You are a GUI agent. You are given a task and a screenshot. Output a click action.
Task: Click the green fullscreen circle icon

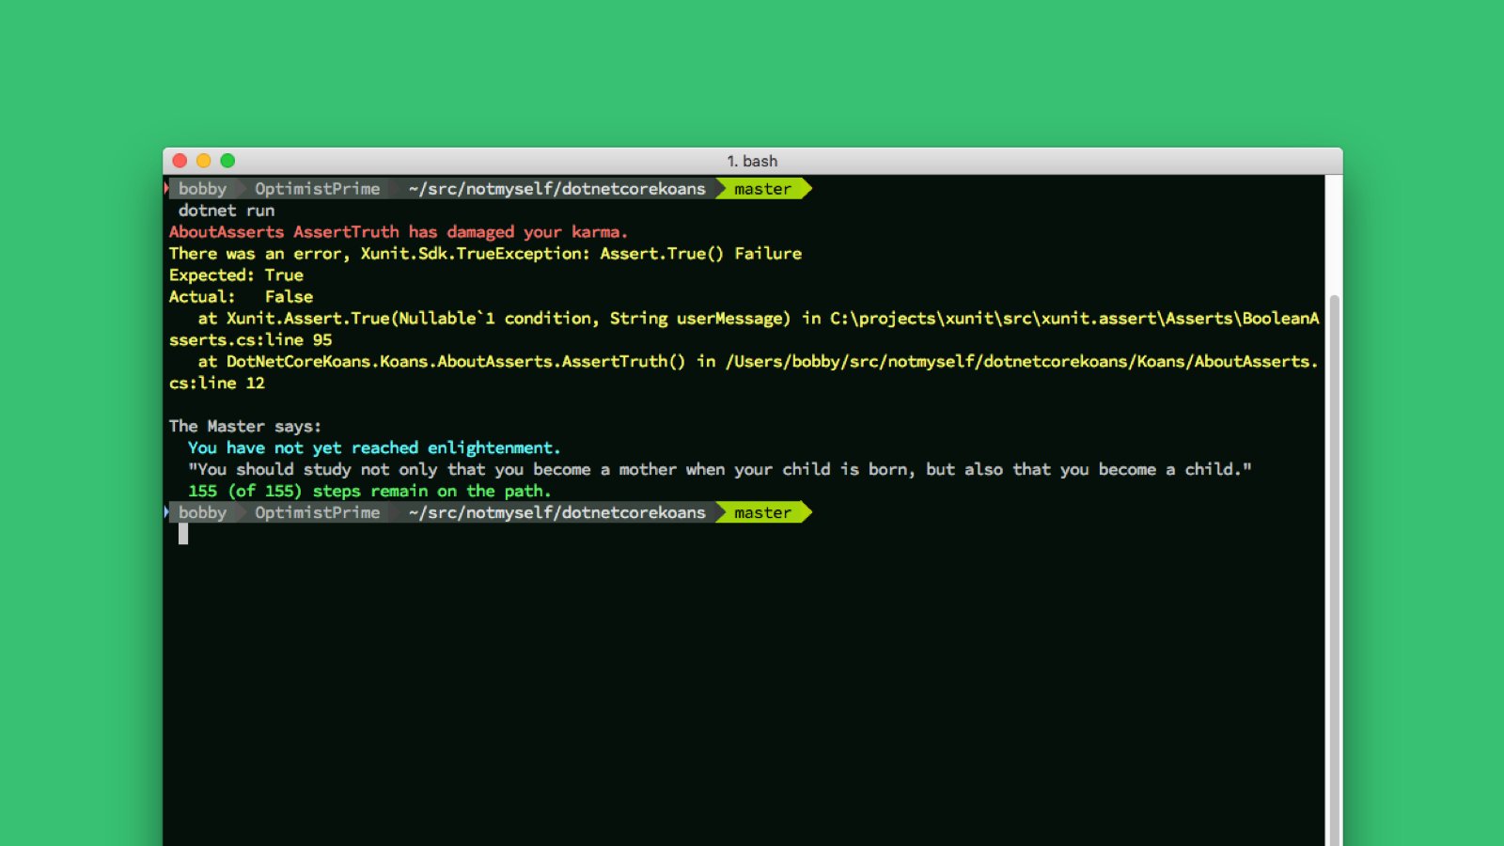pos(228,161)
